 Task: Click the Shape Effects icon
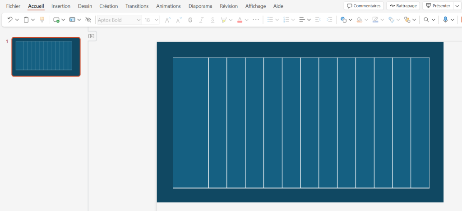click(391, 20)
